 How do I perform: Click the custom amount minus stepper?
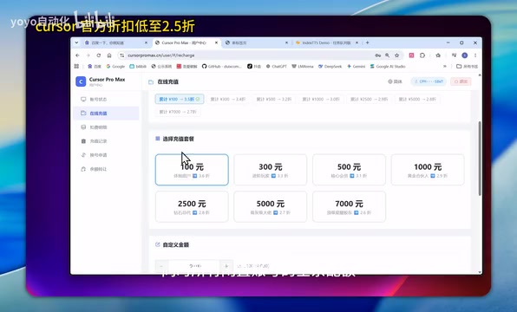pos(161,266)
